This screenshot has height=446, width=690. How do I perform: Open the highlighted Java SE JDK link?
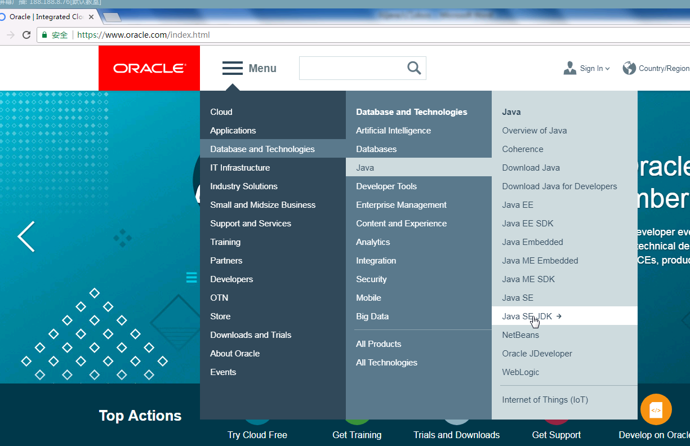[x=564, y=316]
